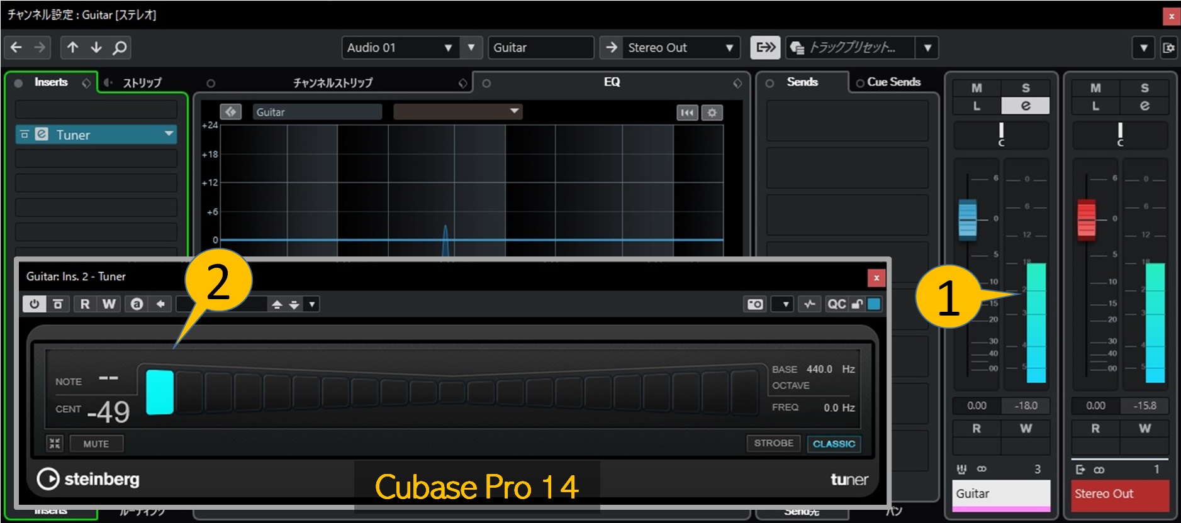Go to previous channel with left arrow
This screenshot has height=523, width=1181.
coord(17,47)
